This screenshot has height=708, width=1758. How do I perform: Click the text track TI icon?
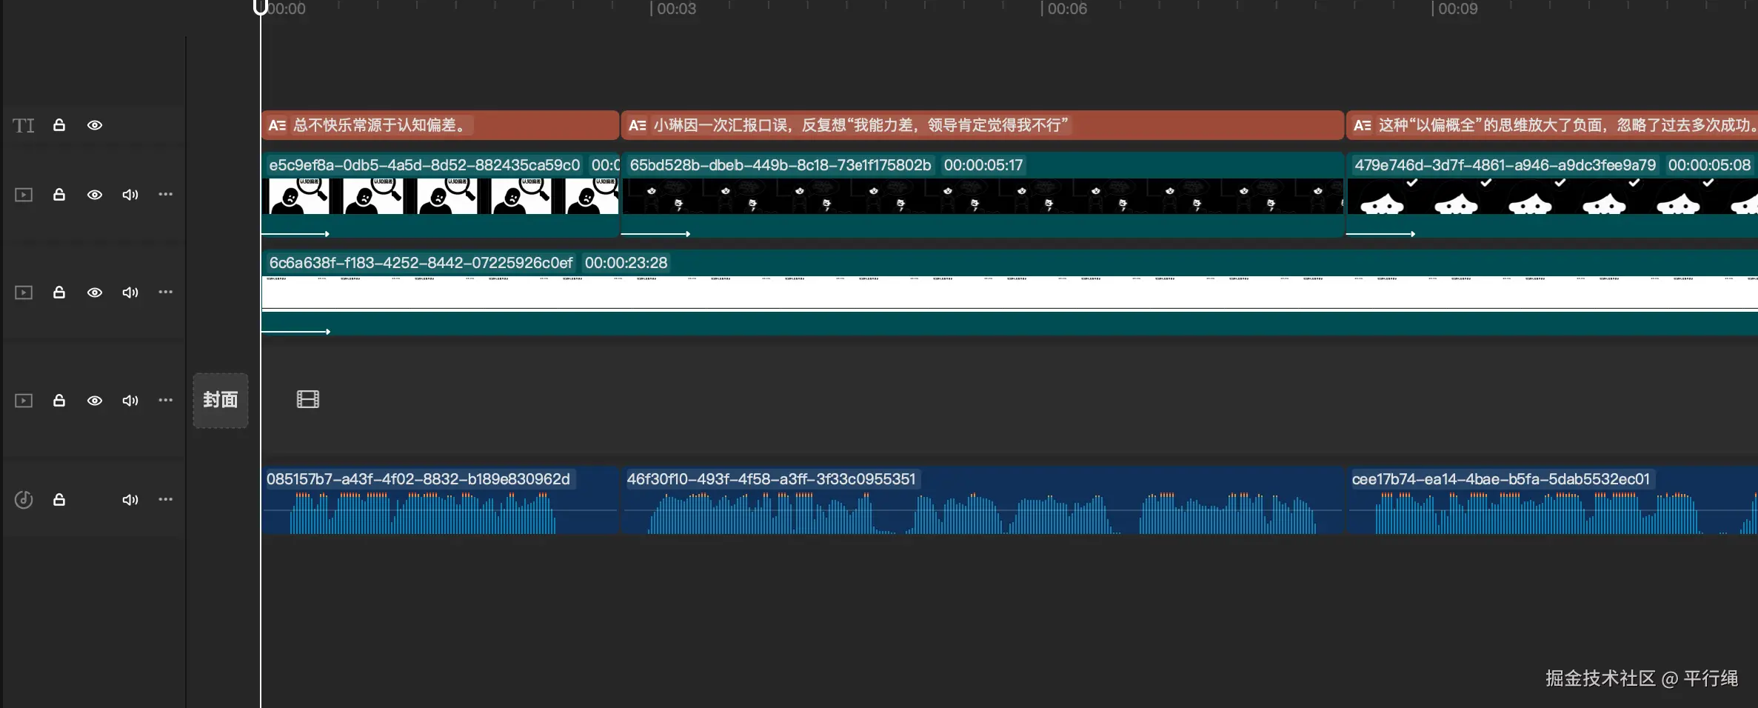pos(24,125)
